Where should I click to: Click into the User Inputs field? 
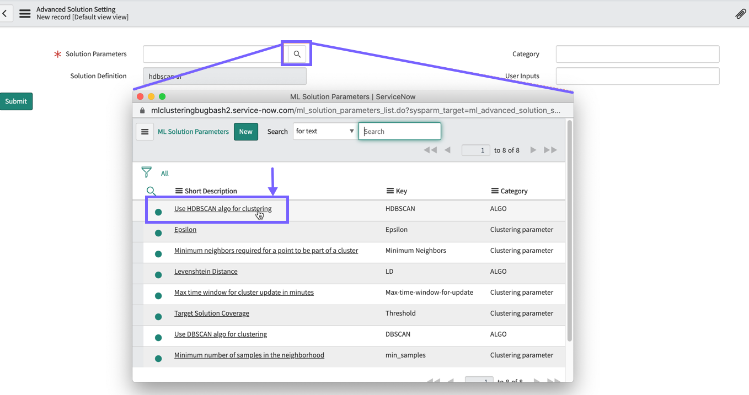pos(638,76)
